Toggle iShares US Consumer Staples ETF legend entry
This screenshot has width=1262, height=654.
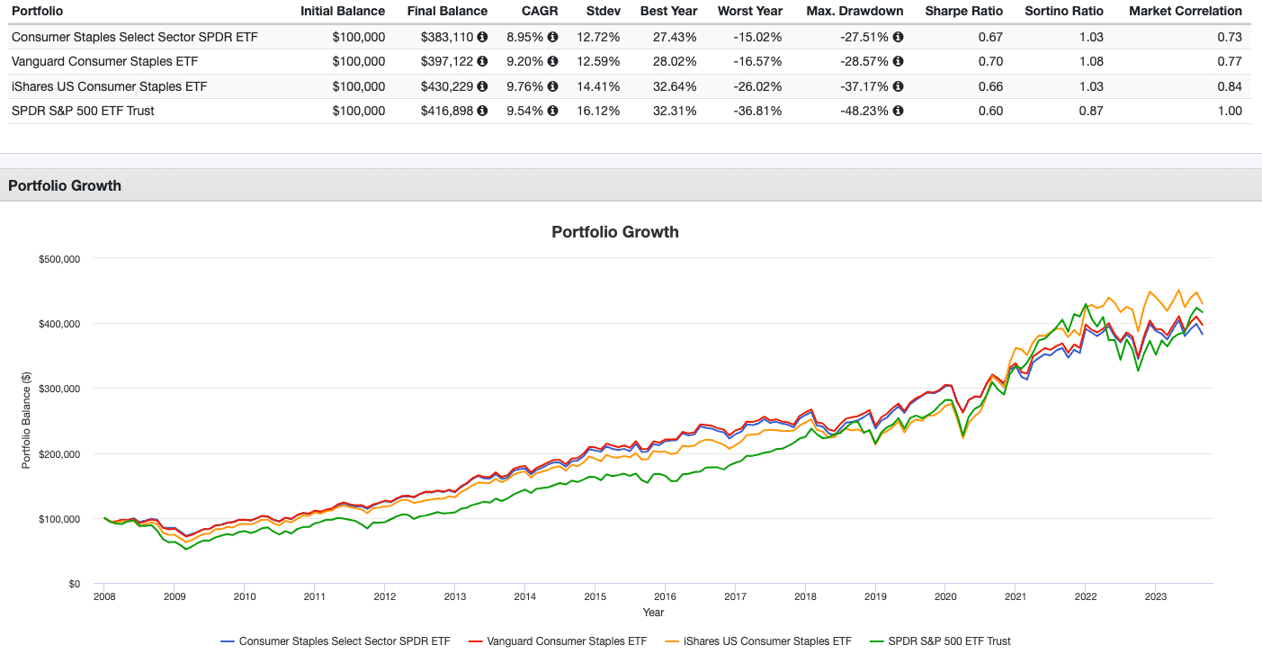pyautogui.click(x=759, y=641)
